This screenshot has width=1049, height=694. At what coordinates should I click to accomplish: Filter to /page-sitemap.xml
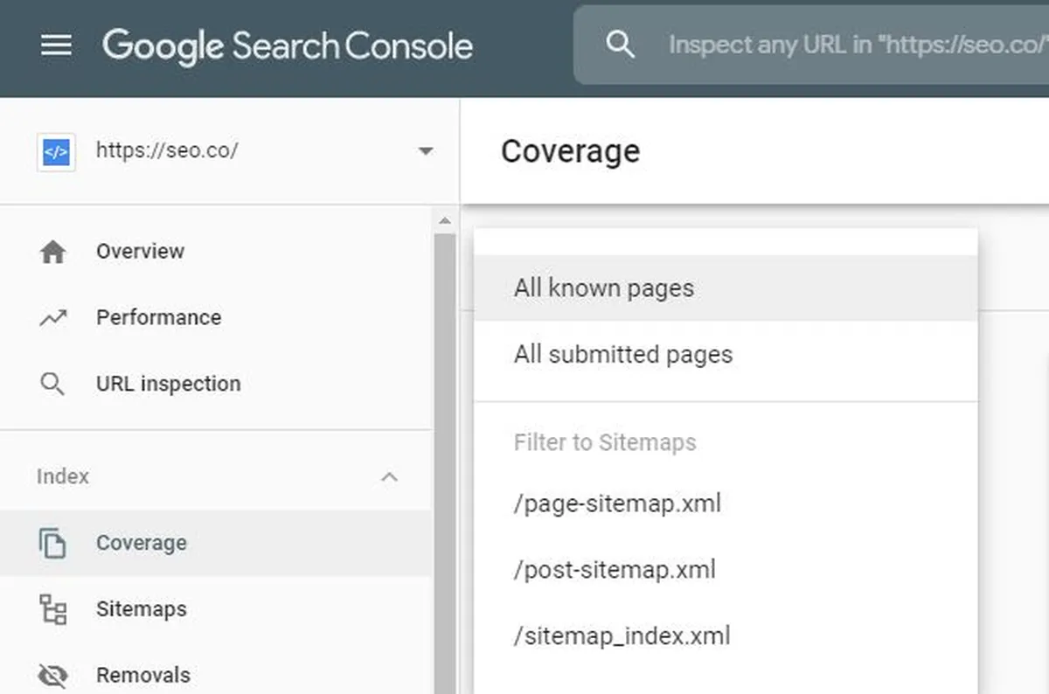click(x=726, y=504)
